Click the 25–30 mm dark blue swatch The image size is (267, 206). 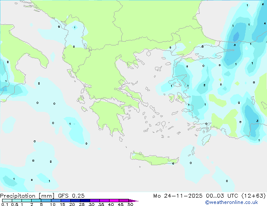click(x=85, y=201)
